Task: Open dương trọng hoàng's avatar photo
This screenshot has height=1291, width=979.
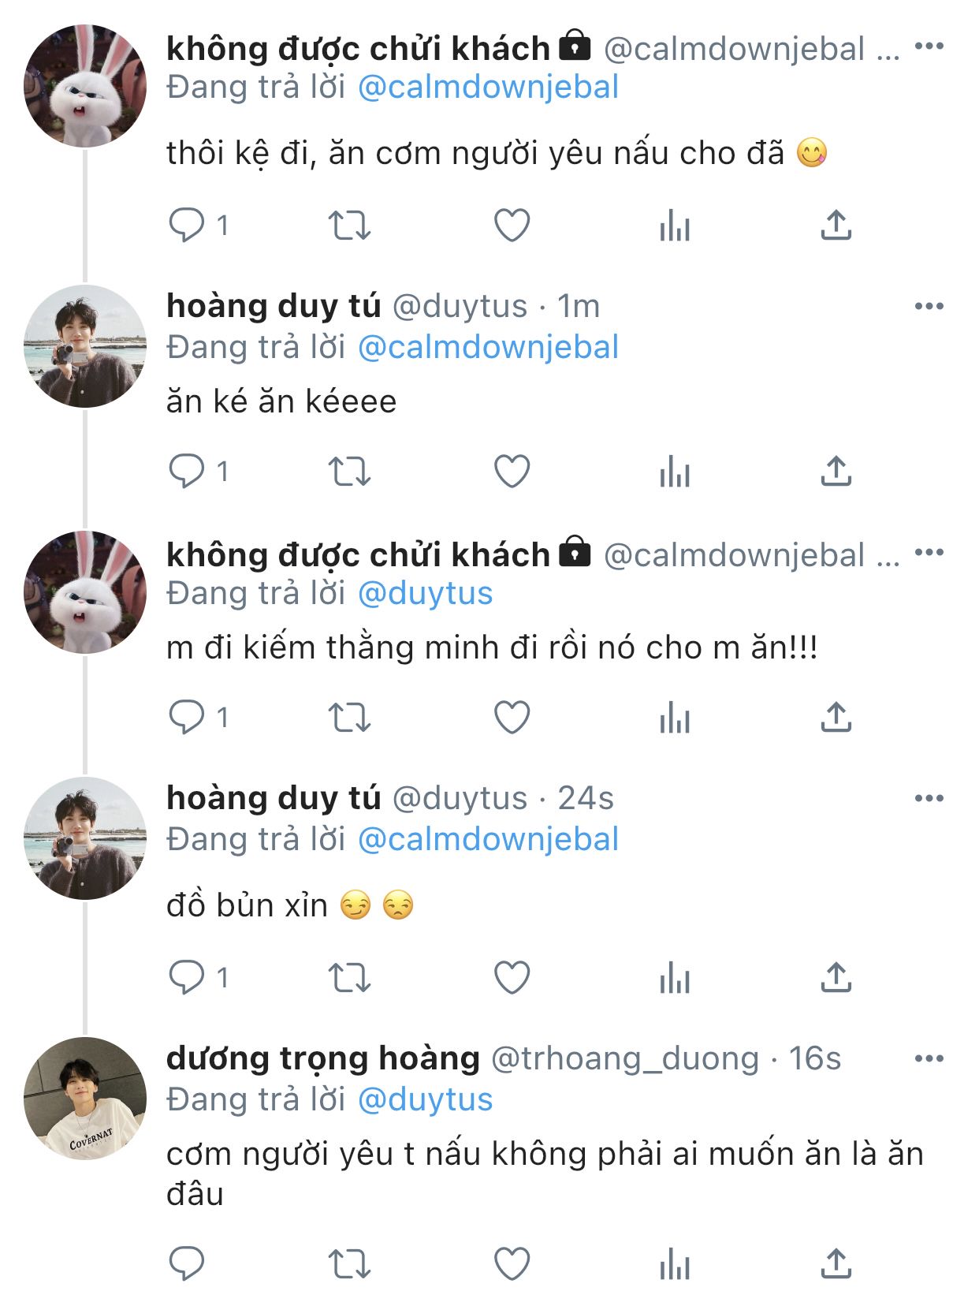Action: [x=85, y=1098]
